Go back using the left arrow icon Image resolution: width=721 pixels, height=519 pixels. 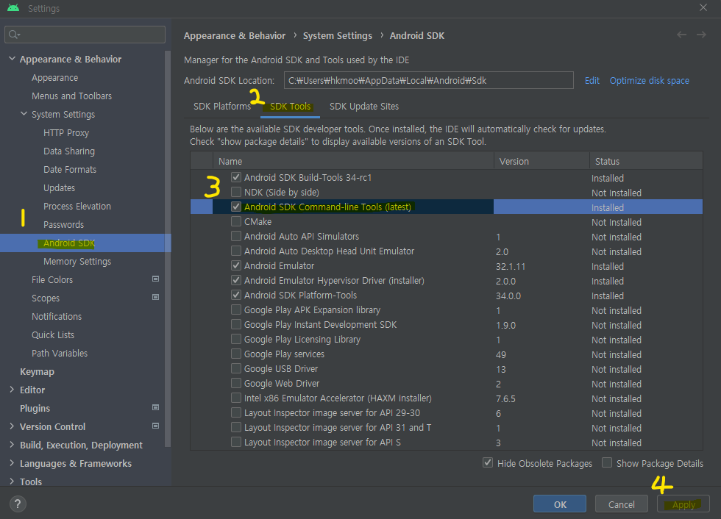coord(681,35)
